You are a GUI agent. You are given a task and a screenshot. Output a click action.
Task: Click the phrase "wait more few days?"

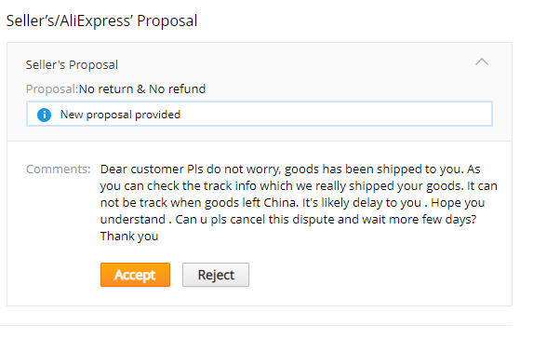pyautogui.click(x=420, y=219)
